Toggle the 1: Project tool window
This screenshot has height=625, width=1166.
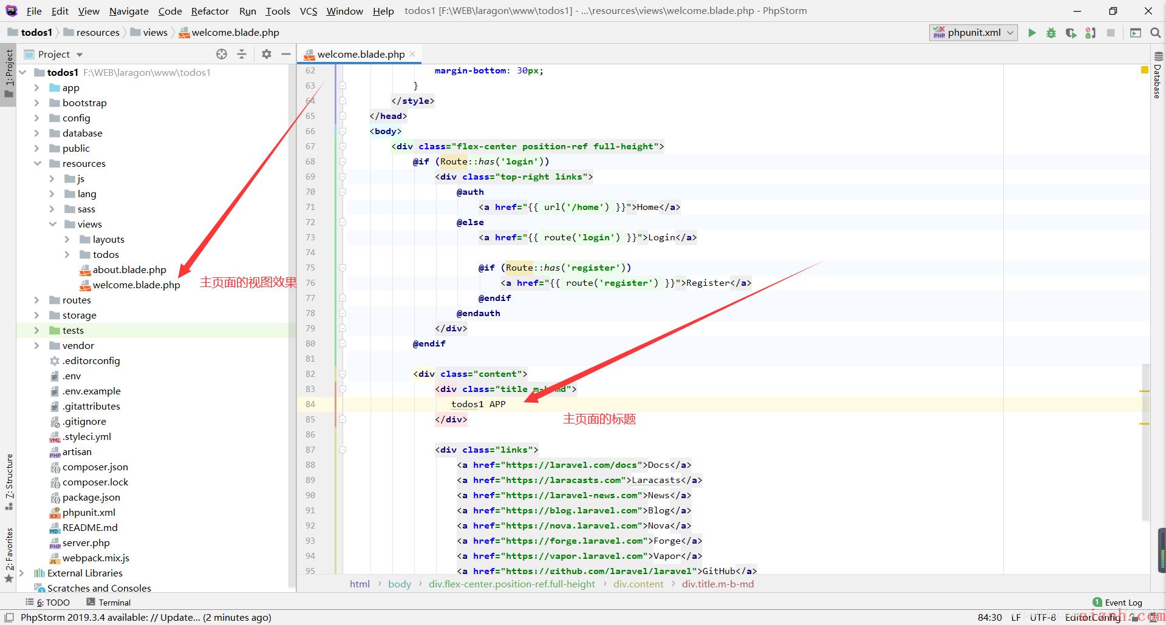click(9, 73)
